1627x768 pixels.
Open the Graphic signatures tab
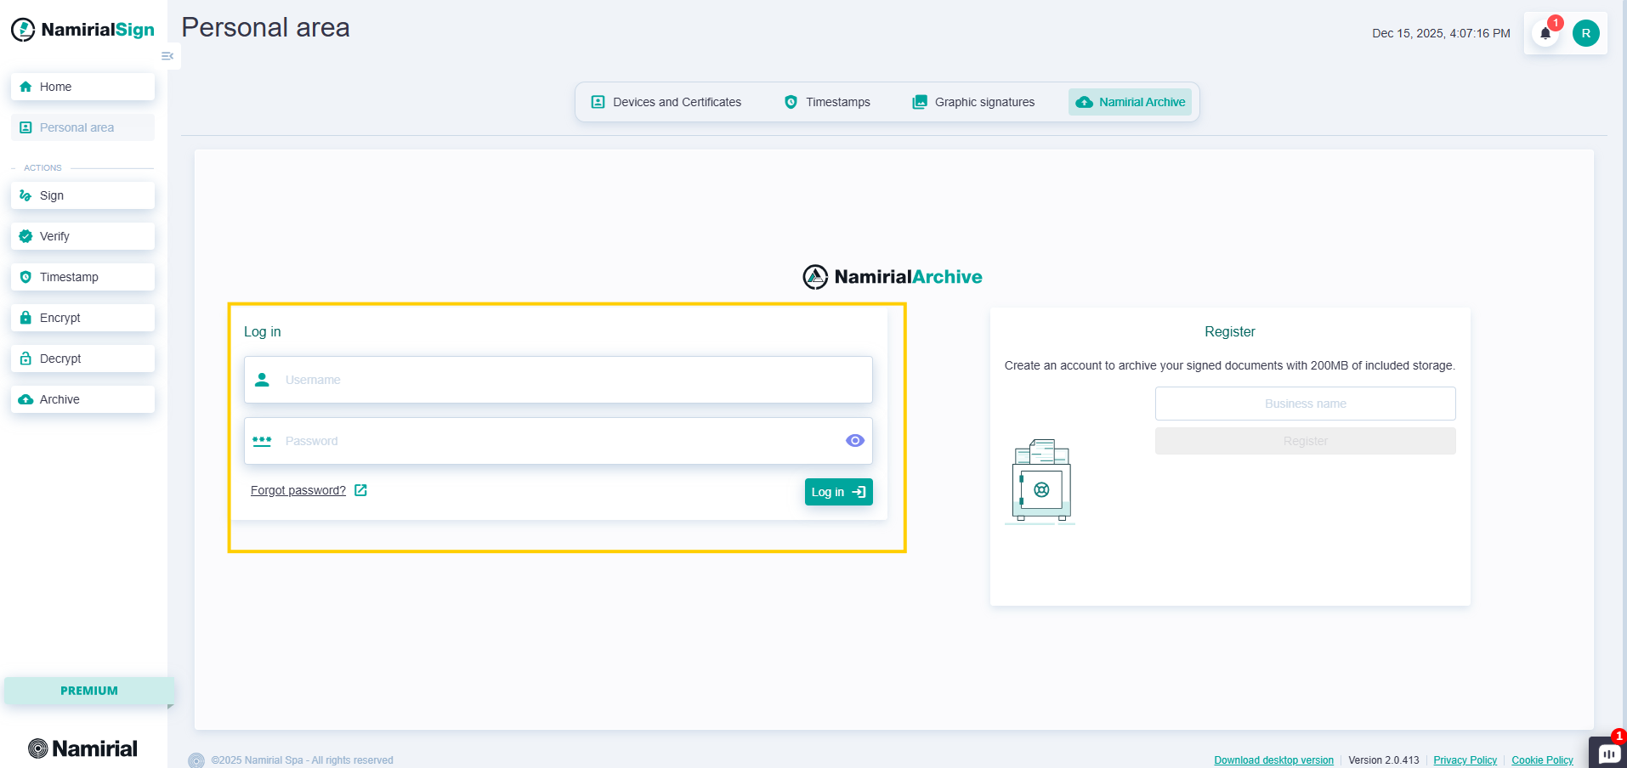click(x=972, y=102)
